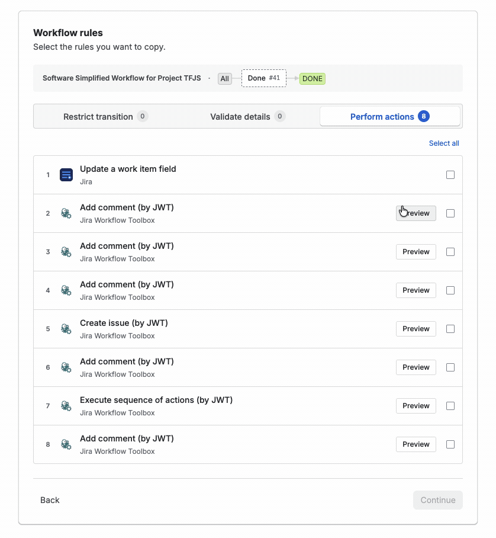This screenshot has height=538, width=496.
Task: Click the All status lozenge
Action: click(x=224, y=79)
